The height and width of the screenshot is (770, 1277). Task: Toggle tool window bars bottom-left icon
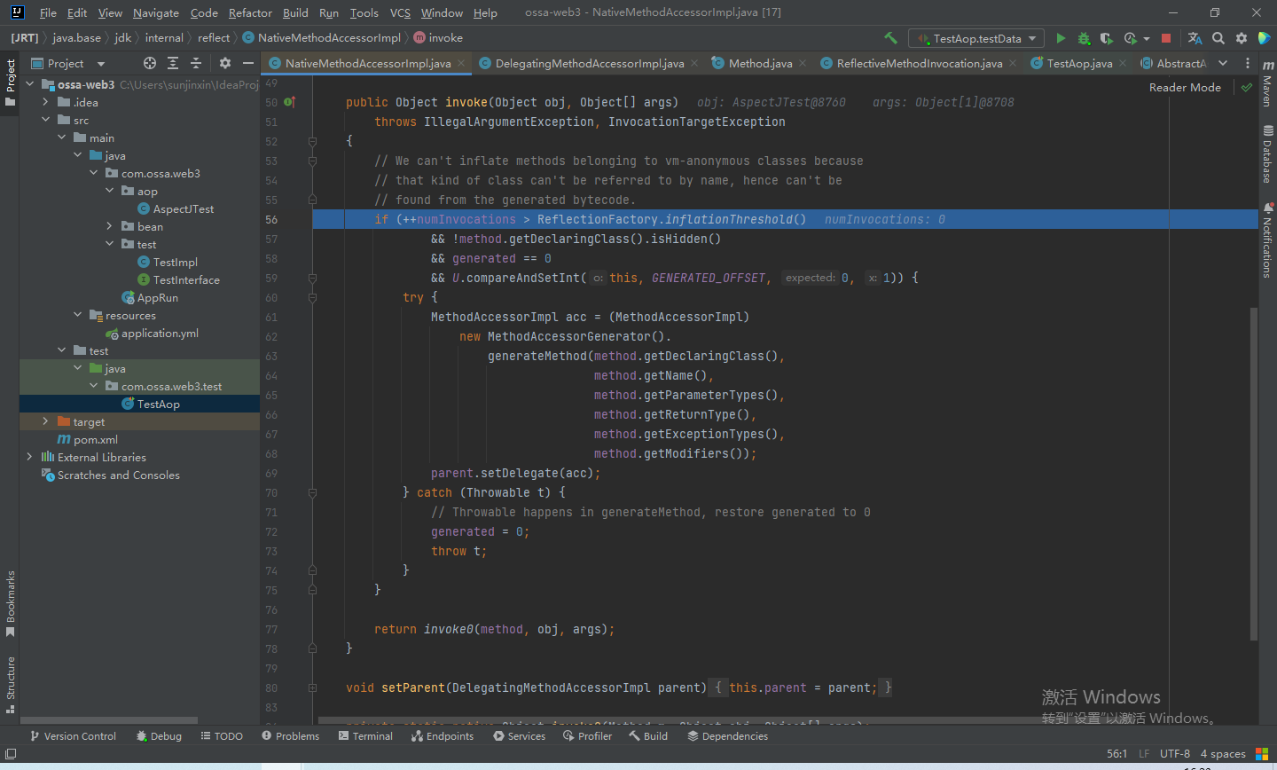click(11, 754)
